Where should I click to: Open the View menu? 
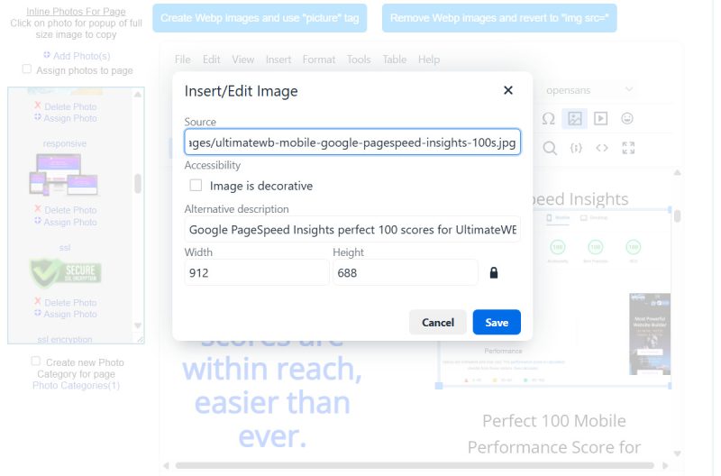242,59
